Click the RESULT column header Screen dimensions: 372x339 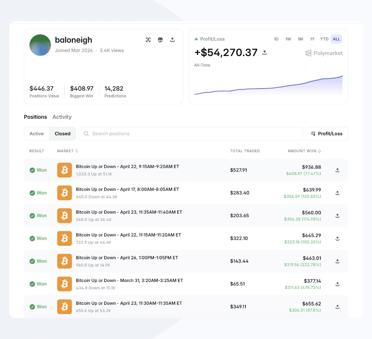pyautogui.click(x=36, y=151)
